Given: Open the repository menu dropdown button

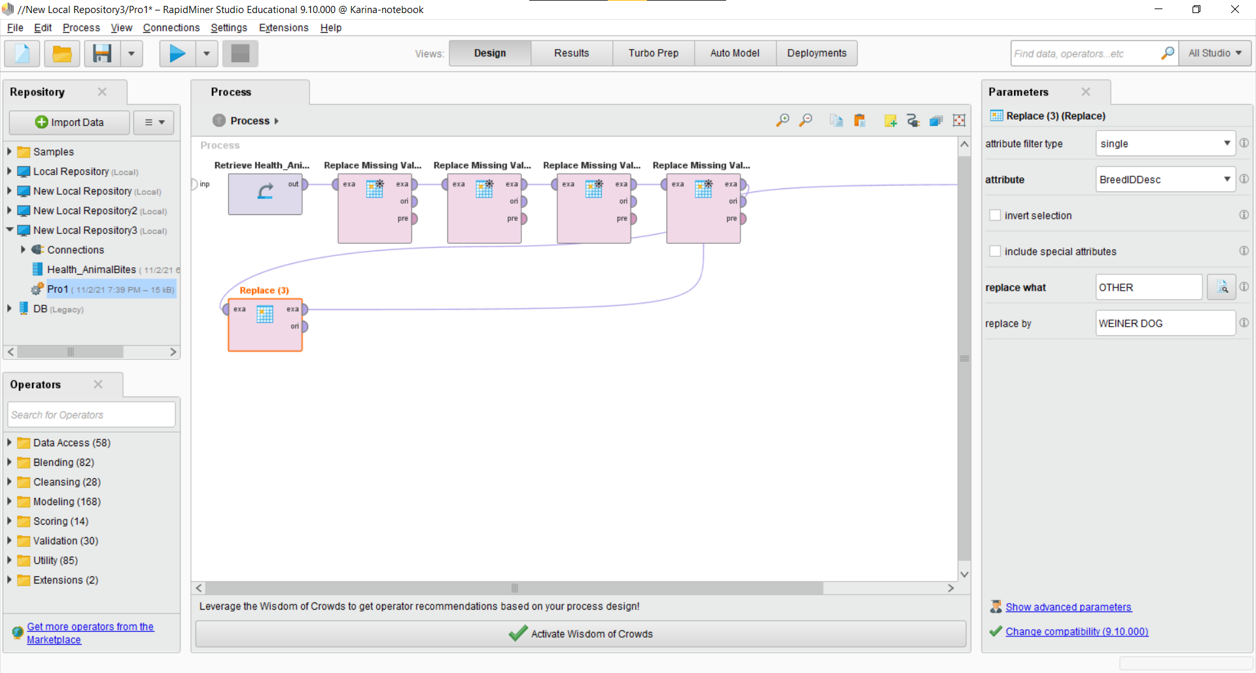Looking at the screenshot, I should tap(154, 122).
